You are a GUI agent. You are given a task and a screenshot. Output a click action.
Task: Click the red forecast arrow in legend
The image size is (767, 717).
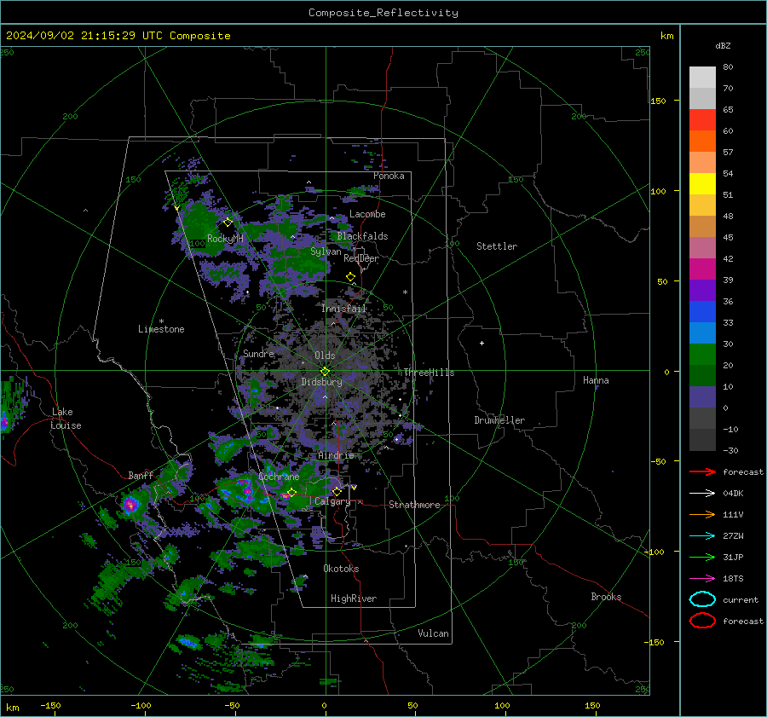[702, 471]
